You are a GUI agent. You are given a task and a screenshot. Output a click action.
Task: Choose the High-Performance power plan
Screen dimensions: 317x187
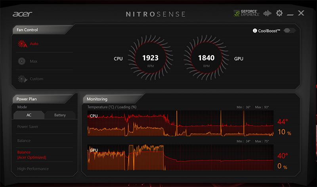pyautogui.click(x=33, y=169)
